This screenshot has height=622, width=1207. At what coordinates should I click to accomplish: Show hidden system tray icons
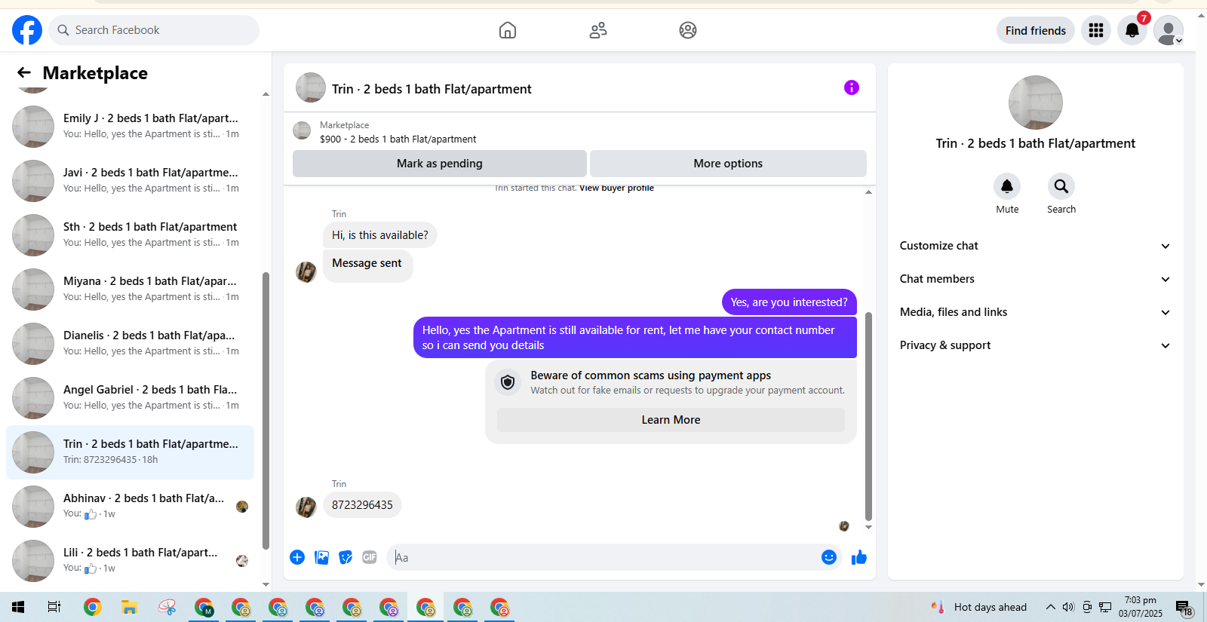[1050, 607]
